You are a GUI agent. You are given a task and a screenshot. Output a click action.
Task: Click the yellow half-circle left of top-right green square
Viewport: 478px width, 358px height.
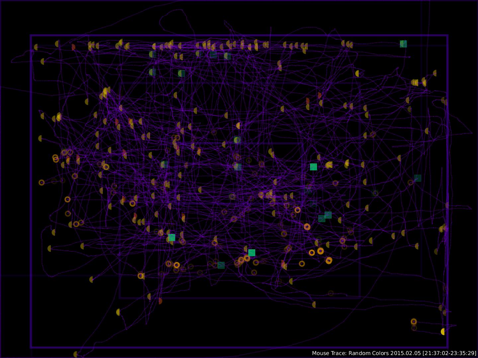[351, 45]
